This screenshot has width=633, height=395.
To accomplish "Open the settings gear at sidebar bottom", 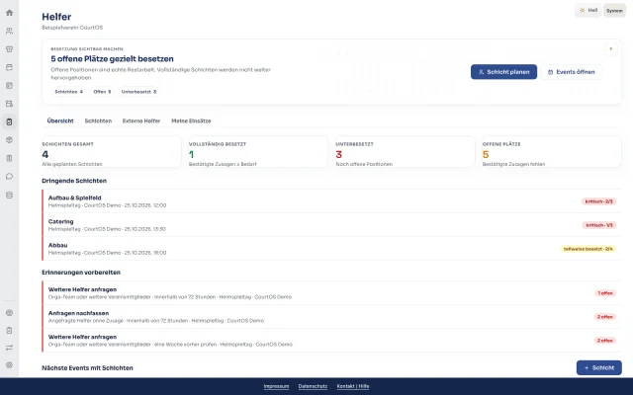I will (9, 365).
